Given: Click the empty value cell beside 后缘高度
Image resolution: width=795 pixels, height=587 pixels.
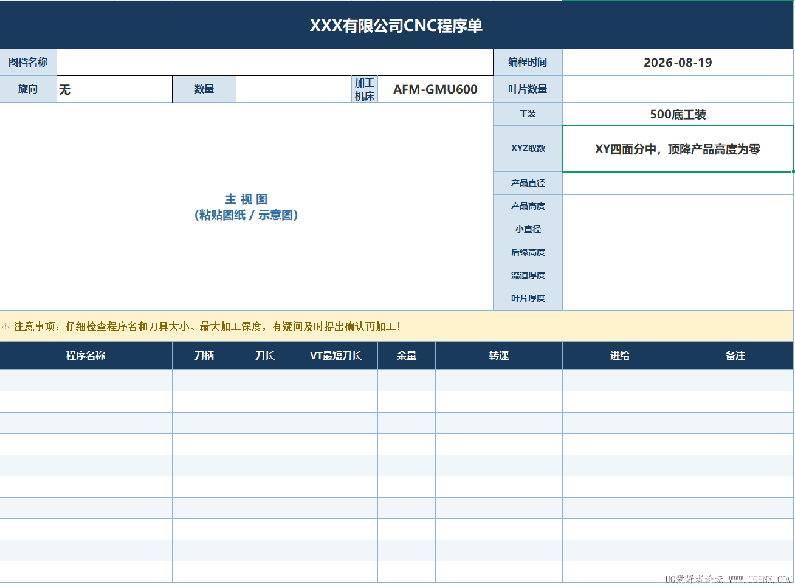Looking at the screenshot, I should point(678,252).
